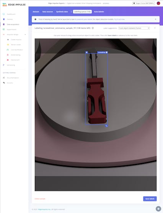Switch to the Auto-labeler tab
The width and height of the screenshot is (163, 213).
(x=99, y=12)
